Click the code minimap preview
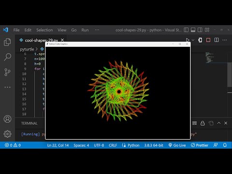The image size is (232, 174). click(210, 58)
